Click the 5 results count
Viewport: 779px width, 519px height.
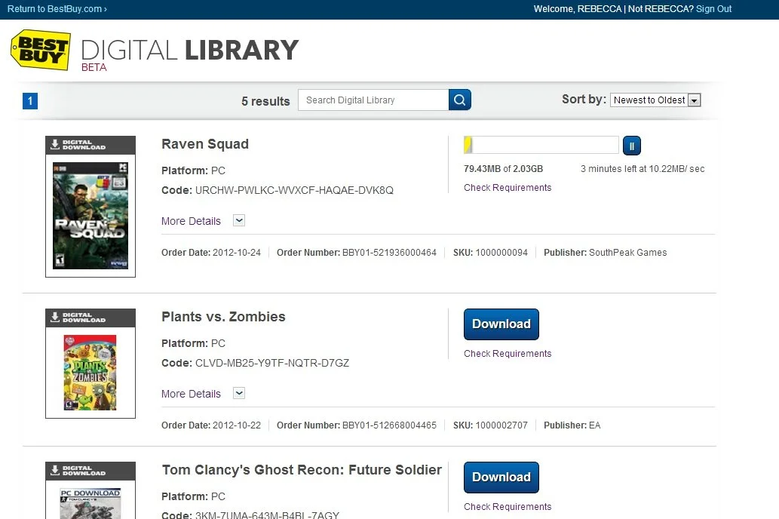pyautogui.click(x=265, y=101)
